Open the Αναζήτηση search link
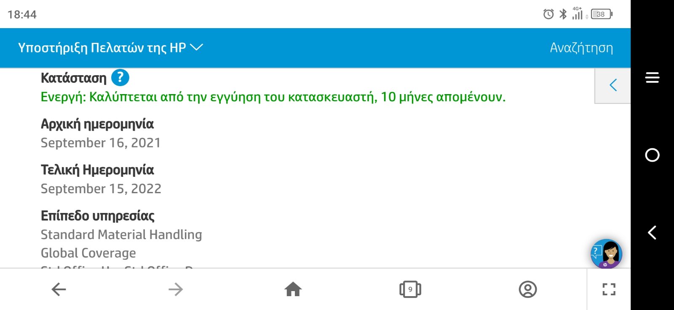The height and width of the screenshot is (310, 674). 581,48
